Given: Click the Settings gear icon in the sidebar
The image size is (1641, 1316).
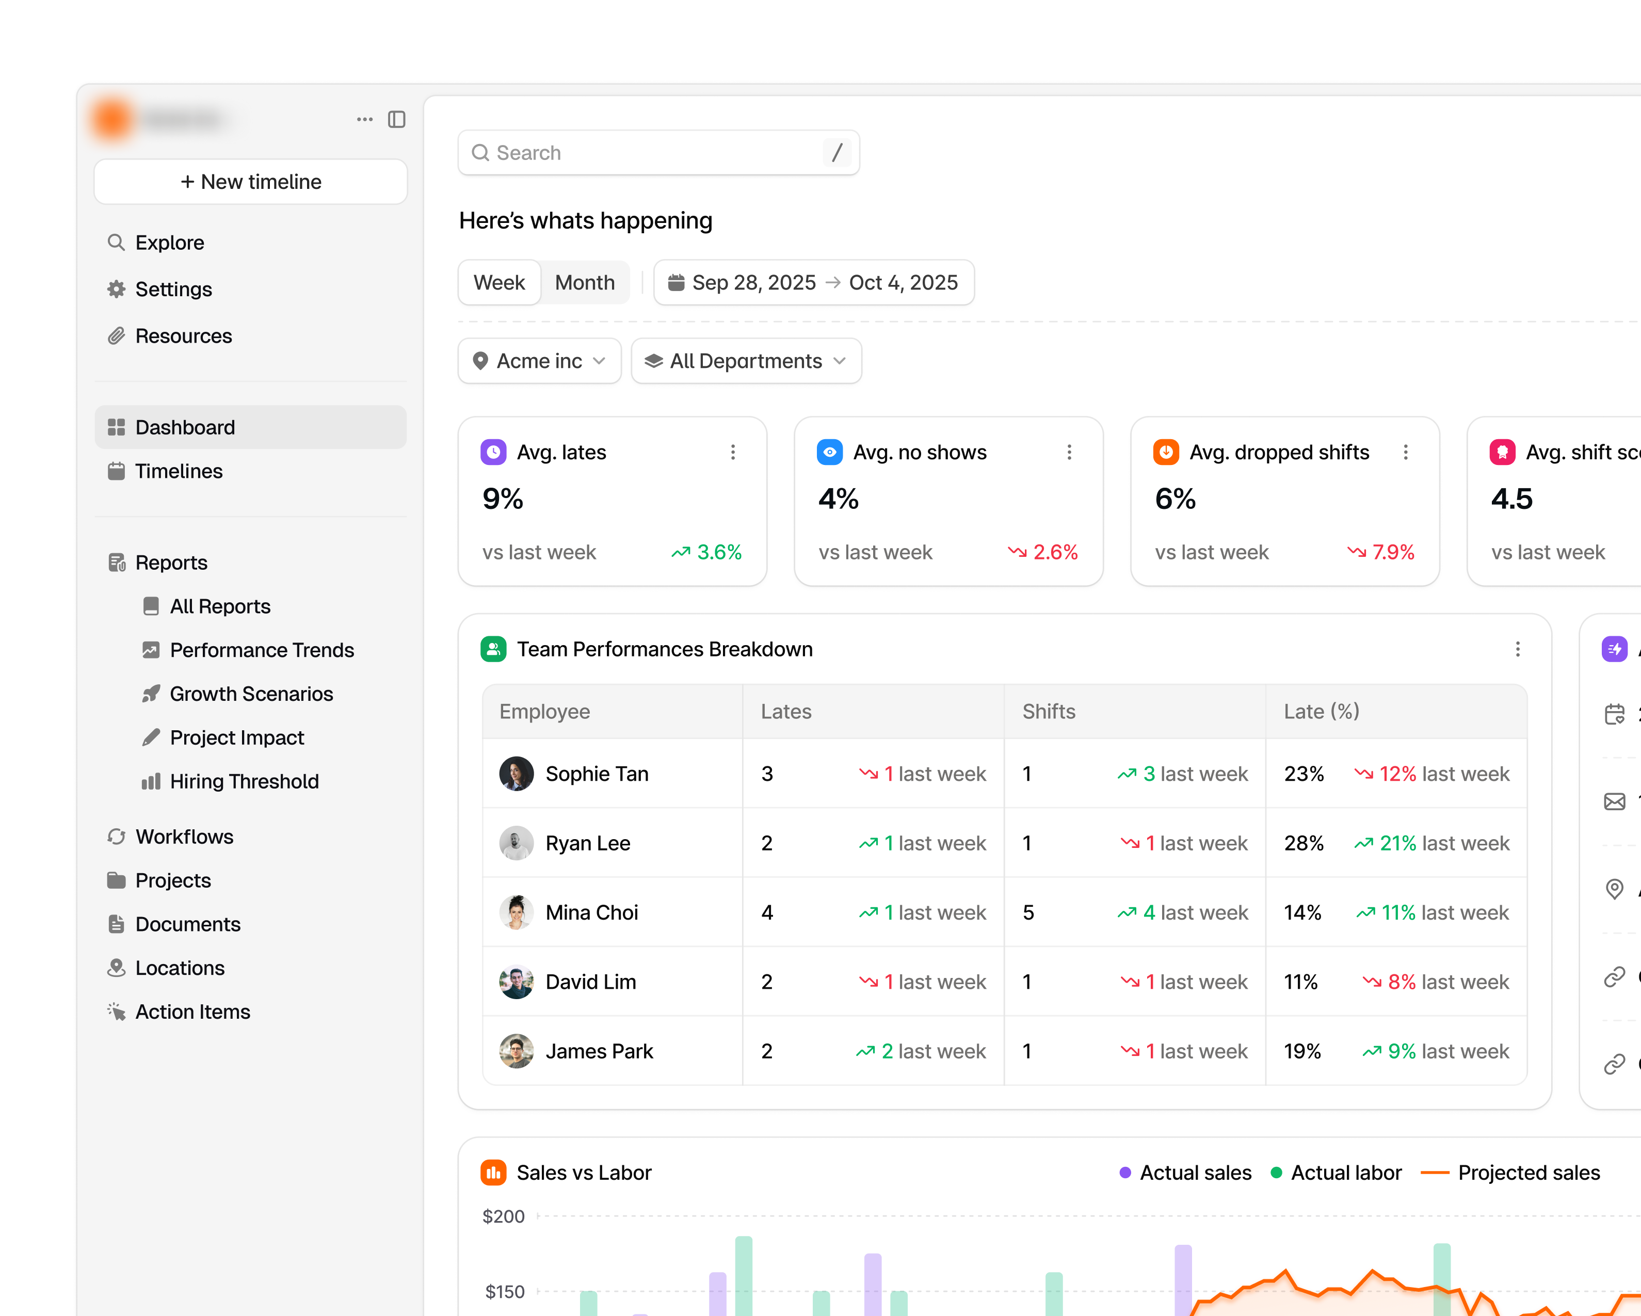Looking at the screenshot, I should point(117,289).
